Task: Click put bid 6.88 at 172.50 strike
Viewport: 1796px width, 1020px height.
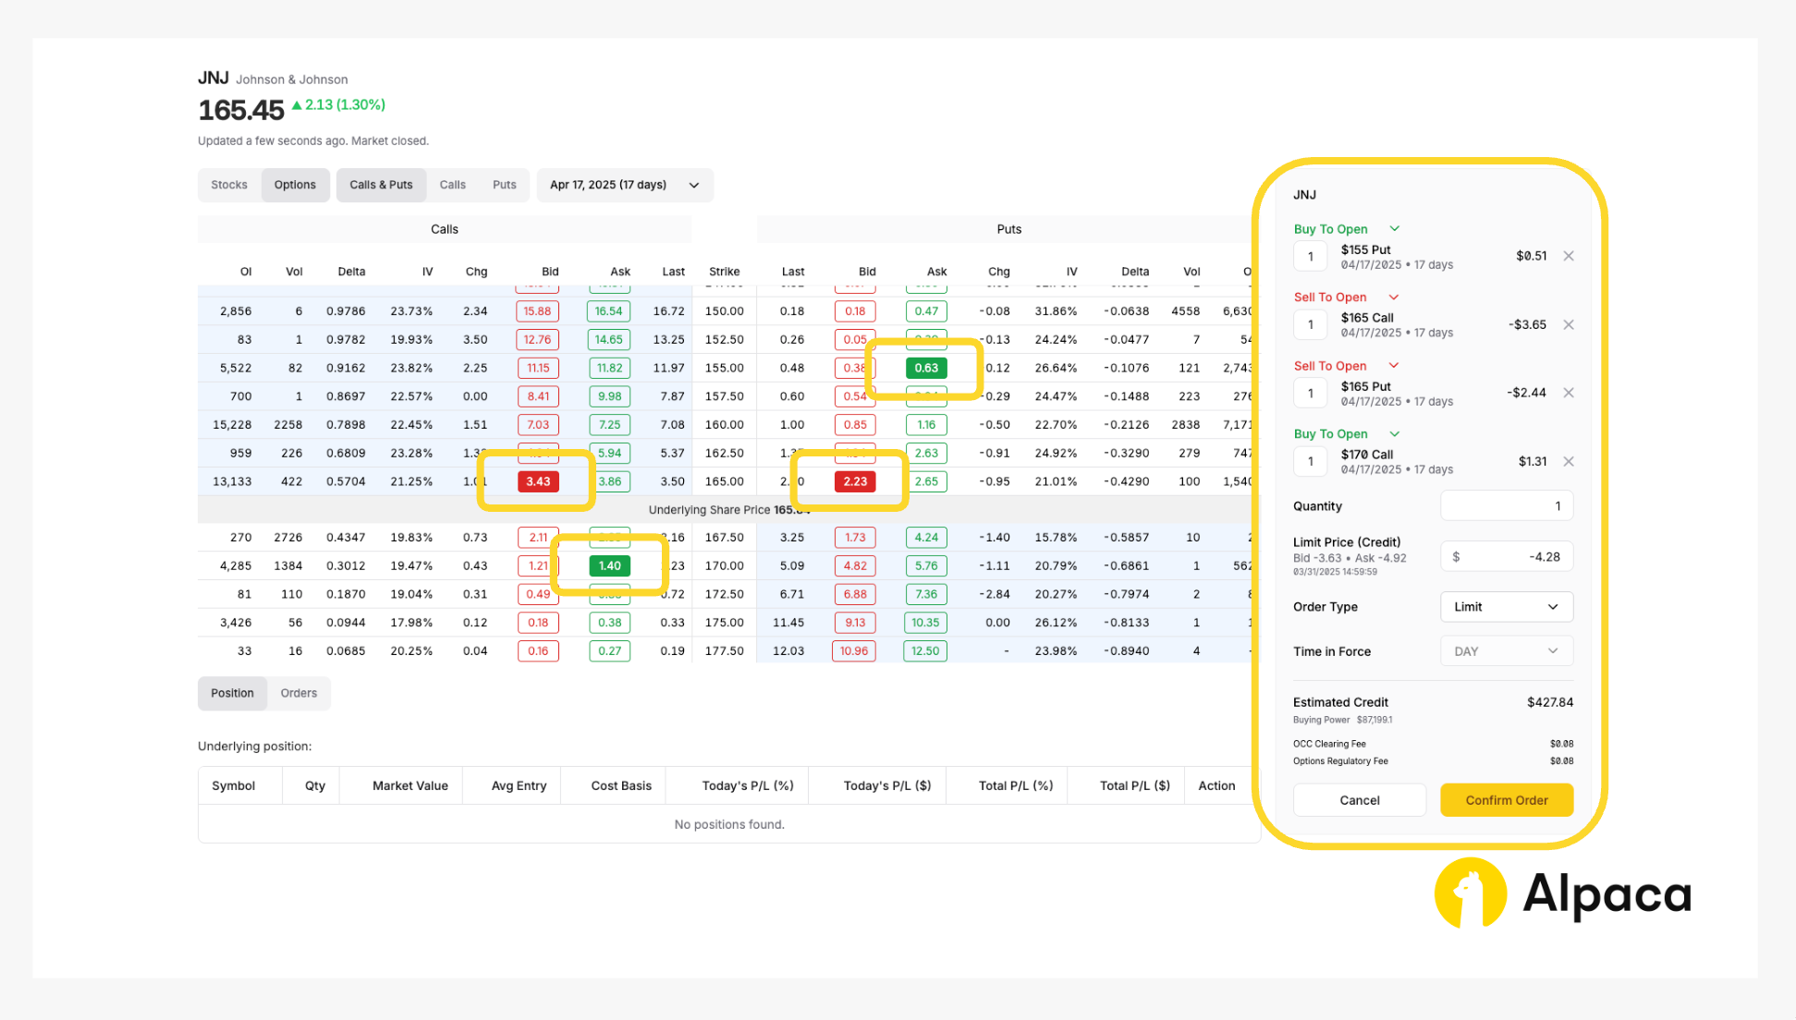Action: [x=855, y=594]
